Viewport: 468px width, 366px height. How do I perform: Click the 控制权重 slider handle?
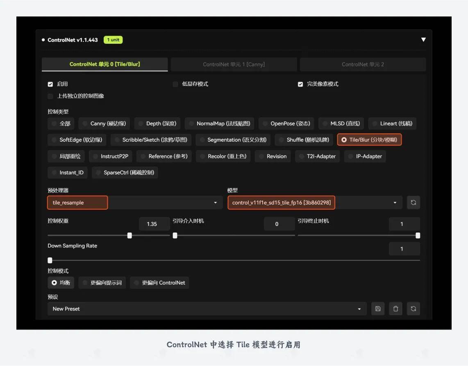129,235
